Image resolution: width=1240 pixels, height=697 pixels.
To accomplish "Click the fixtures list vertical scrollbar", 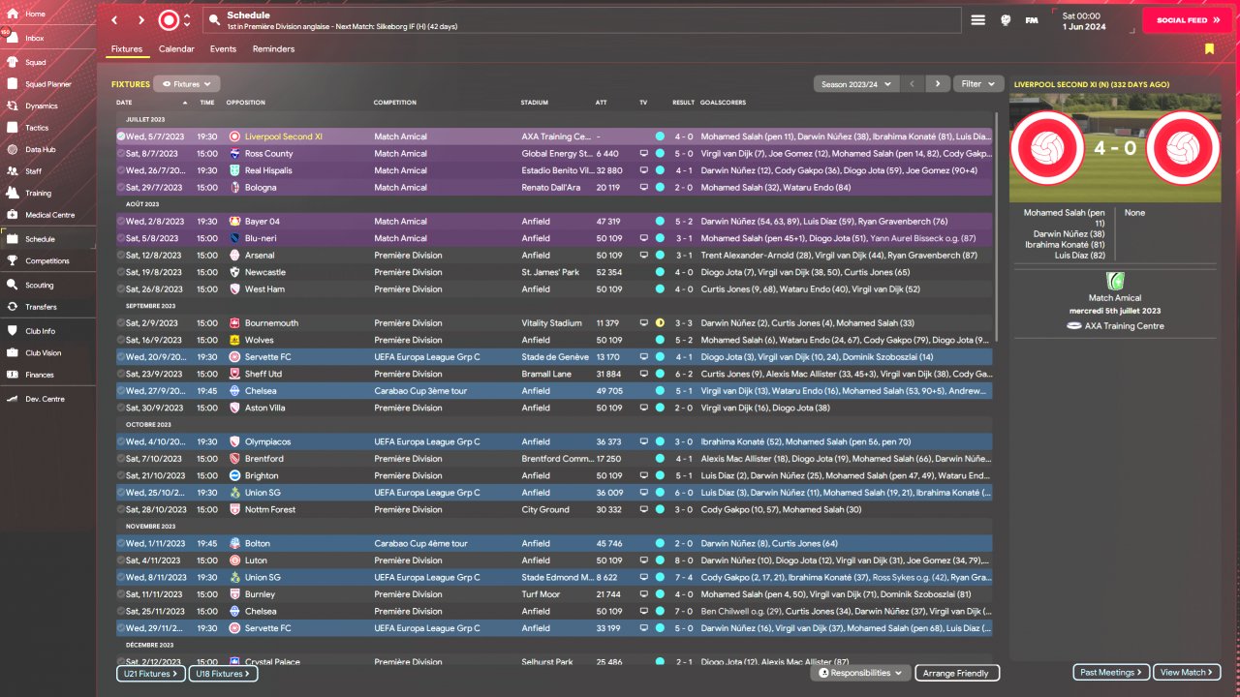I will [997, 225].
